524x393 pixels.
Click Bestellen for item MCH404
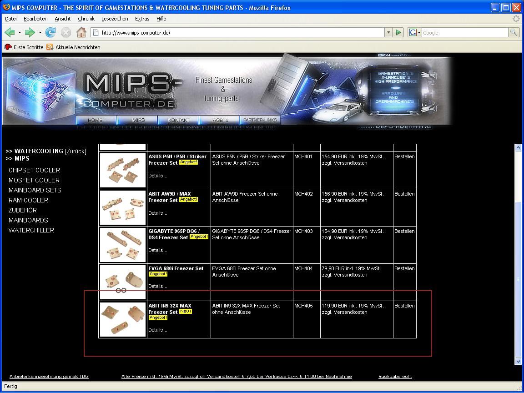(x=404, y=269)
